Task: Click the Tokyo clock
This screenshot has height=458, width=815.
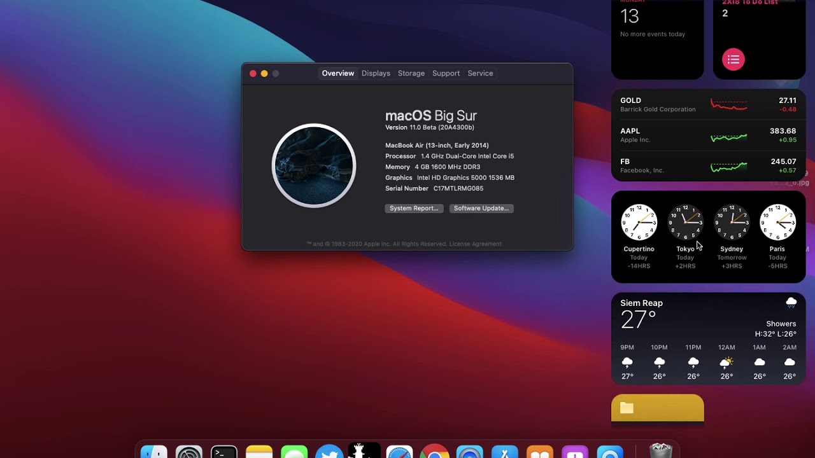Action: (685, 222)
